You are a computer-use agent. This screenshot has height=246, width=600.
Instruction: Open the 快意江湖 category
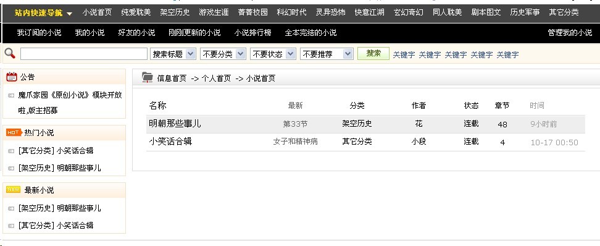[370, 12]
